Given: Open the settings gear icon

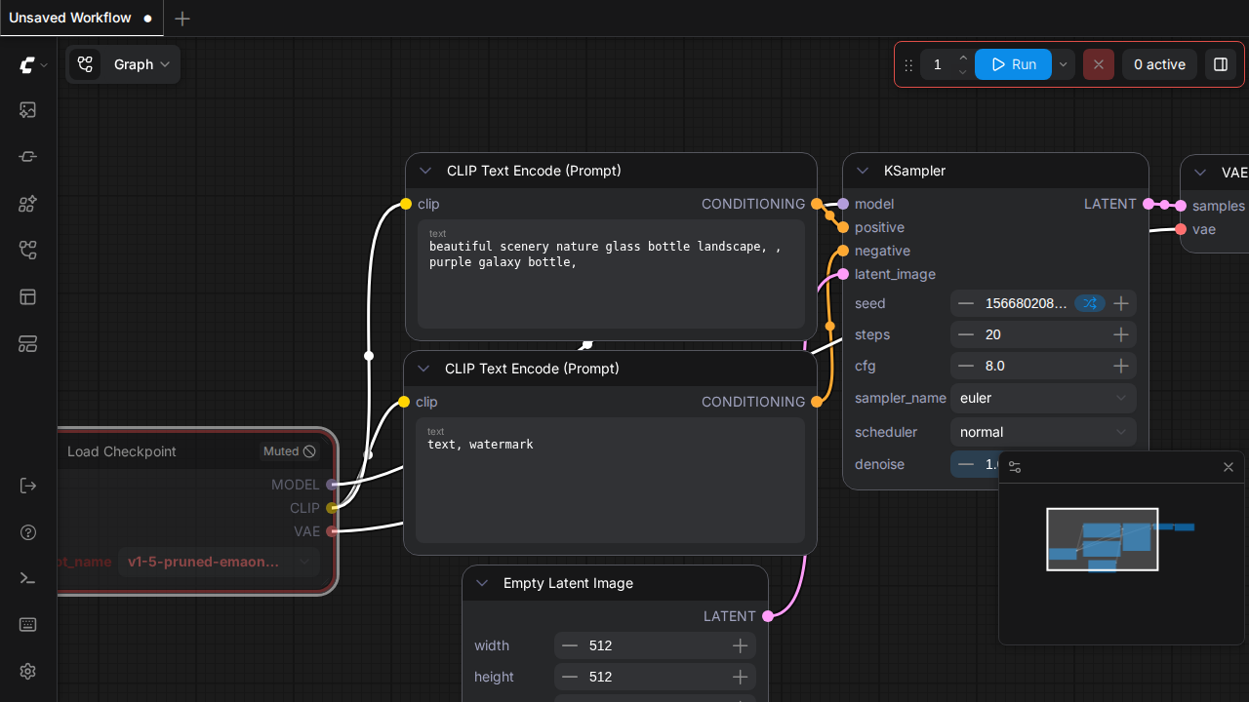Looking at the screenshot, I should point(27,672).
